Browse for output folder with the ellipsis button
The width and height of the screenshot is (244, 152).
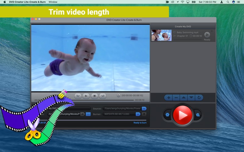pos(88,114)
